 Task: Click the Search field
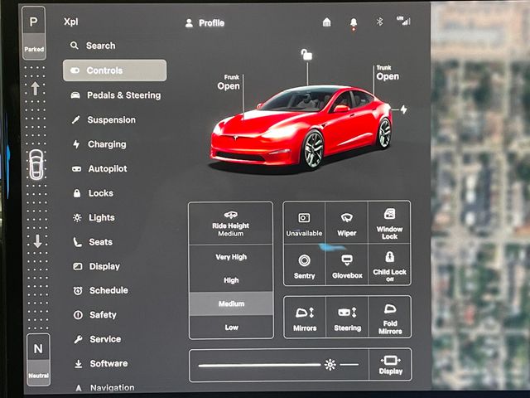pyautogui.click(x=93, y=46)
